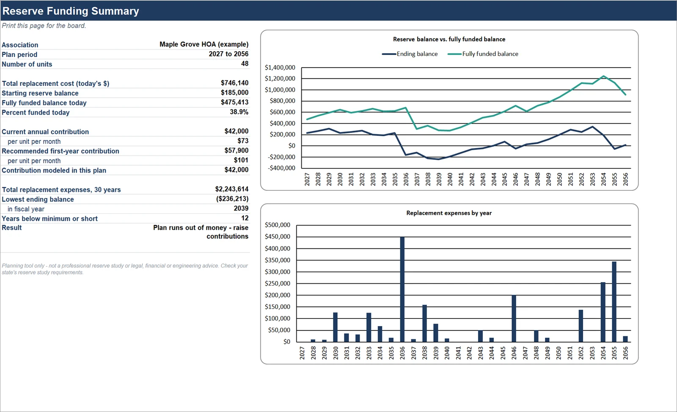
Task: Click the Lowest ending balance value ($236,213)
Action: point(232,199)
